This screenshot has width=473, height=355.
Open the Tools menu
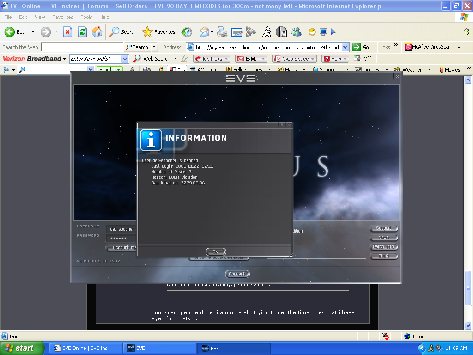coord(86,17)
